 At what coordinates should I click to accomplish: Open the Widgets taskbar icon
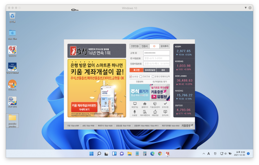114,154
